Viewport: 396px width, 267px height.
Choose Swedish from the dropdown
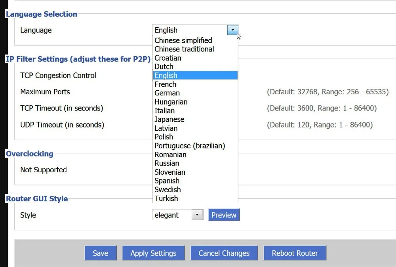click(x=195, y=189)
